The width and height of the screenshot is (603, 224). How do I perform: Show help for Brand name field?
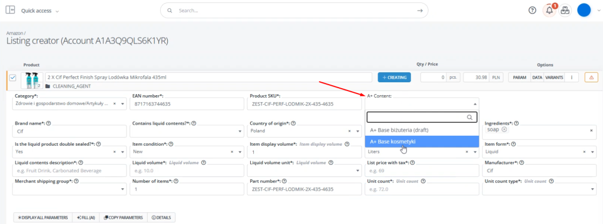[49, 123]
